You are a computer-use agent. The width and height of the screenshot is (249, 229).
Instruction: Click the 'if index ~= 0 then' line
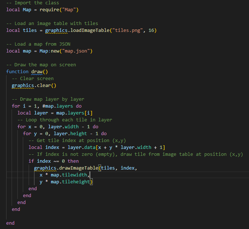click(x=54, y=161)
